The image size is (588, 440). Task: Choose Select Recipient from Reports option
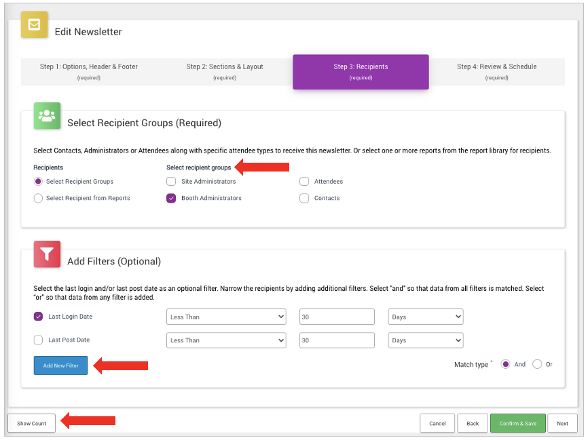(x=39, y=198)
